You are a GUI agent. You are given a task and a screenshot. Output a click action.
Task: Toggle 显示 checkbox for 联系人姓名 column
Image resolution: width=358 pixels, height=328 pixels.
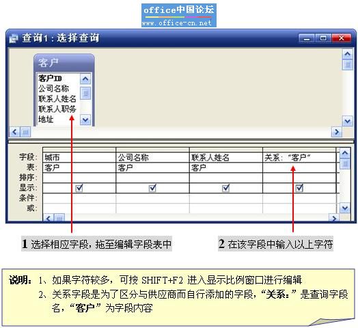pos(226,188)
